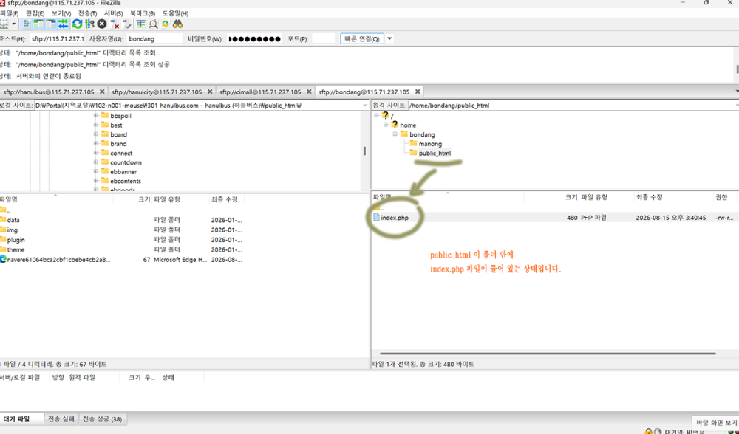Screen dimensions: 739x434
Task: Switch to the sftp://hanulcity connection tab
Action: (x=157, y=92)
